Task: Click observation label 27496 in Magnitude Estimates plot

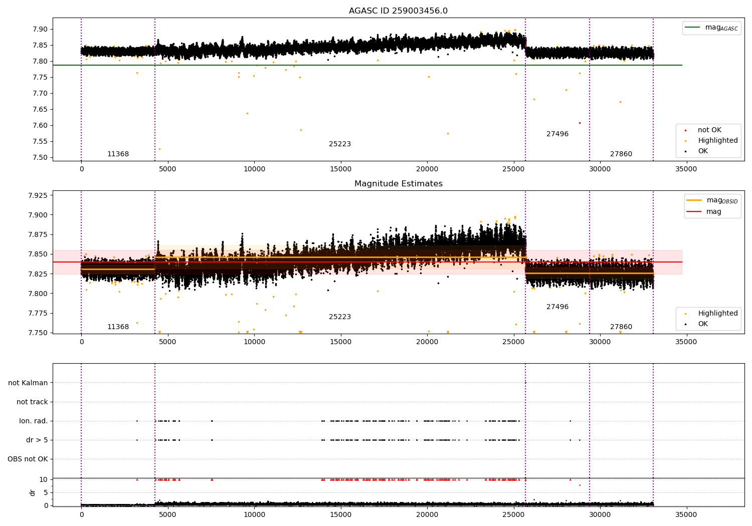Action: click(557, 307)
